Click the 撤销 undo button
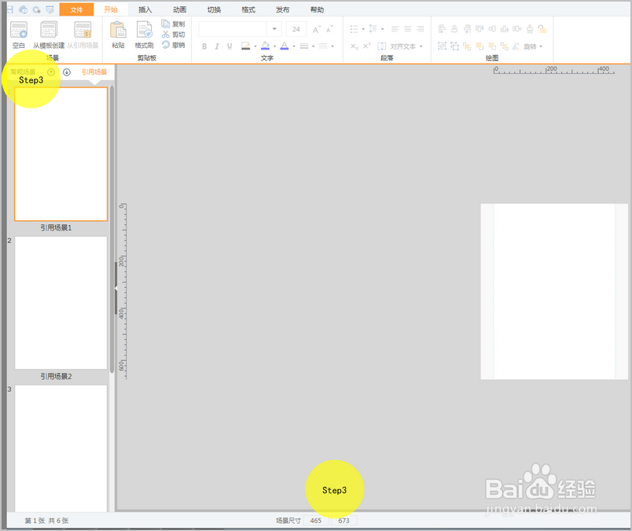The image size is (632, 531). click(x=173, y=45)
